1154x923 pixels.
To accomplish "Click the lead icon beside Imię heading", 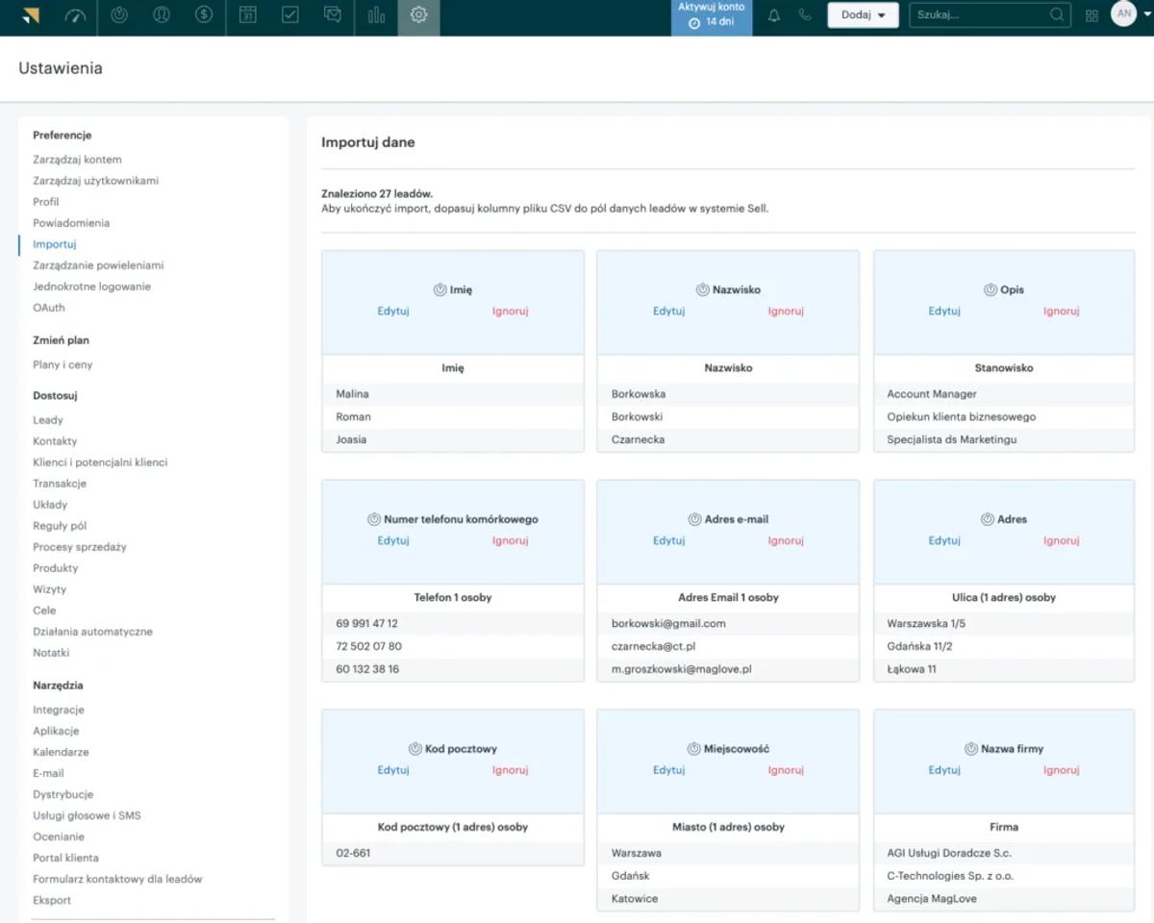I will (440, 289).
